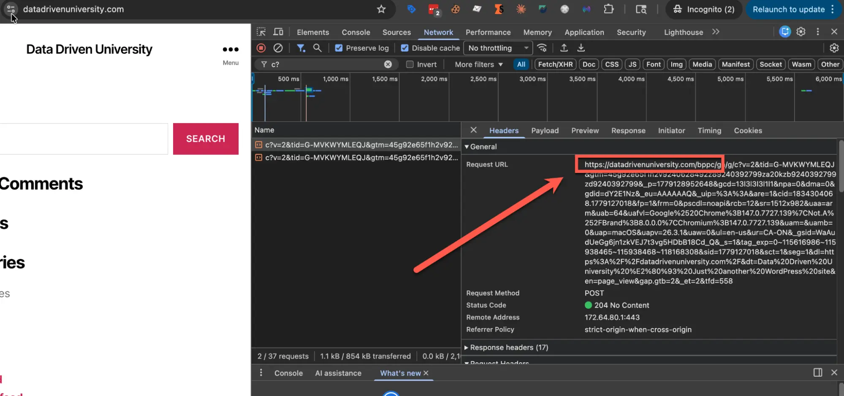
Task: Open the No throttling dropdown
Action: pos(498,48)
